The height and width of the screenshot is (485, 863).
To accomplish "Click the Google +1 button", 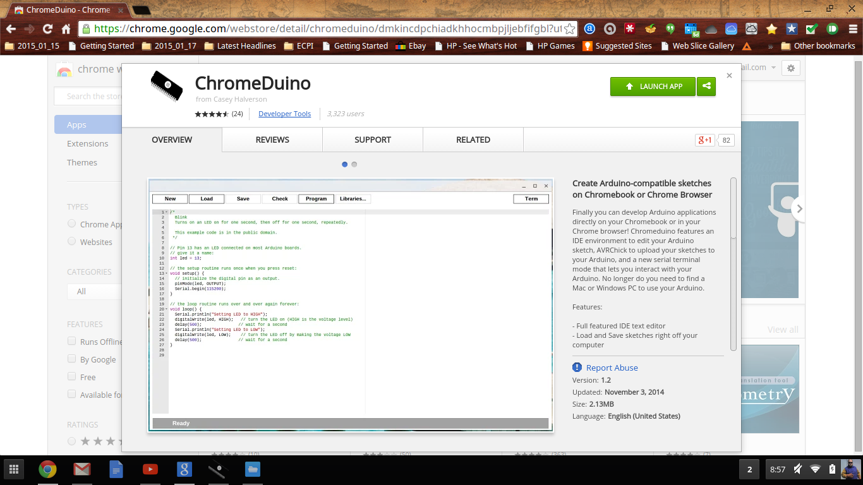I will 704,140.
